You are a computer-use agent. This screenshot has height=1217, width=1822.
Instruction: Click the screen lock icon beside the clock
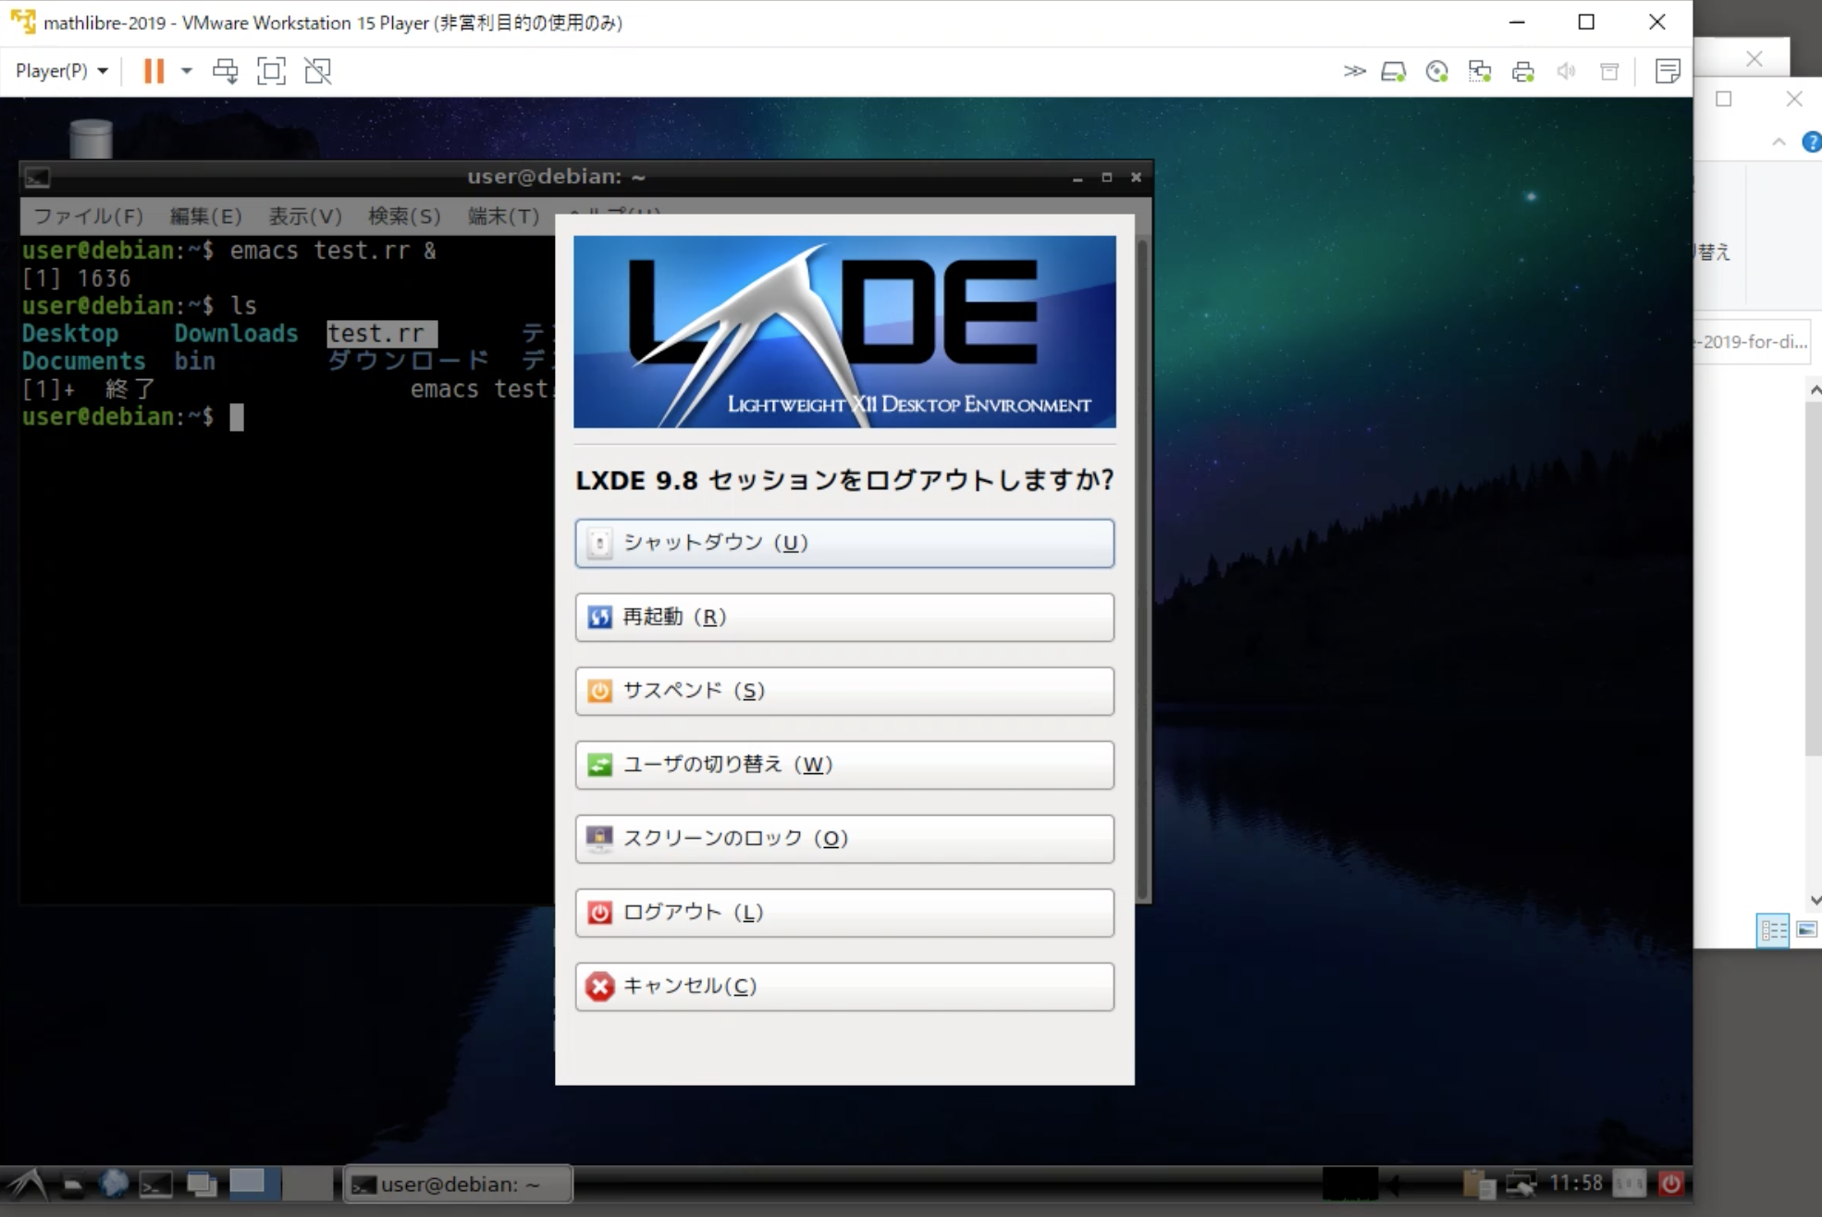1630,1184
